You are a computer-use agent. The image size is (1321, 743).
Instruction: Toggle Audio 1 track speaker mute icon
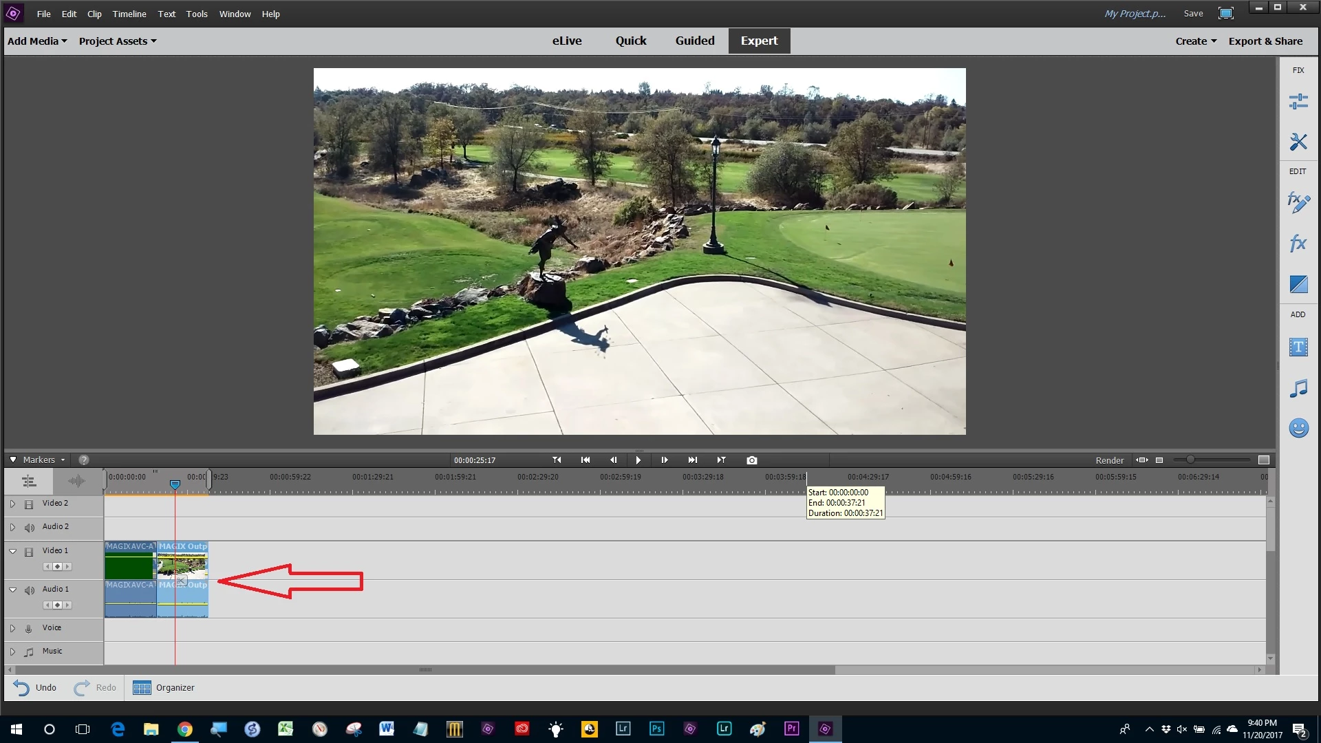(x=30, y=590)
